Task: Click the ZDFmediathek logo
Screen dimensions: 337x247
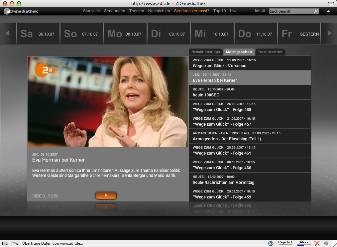Action: click(x=21, y=11)
